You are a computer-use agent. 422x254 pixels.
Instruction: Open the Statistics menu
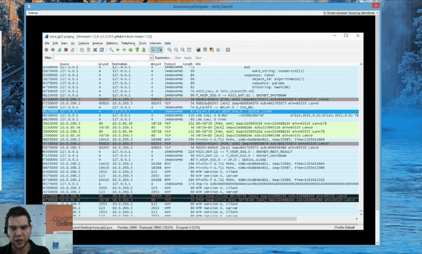point(112,43)
